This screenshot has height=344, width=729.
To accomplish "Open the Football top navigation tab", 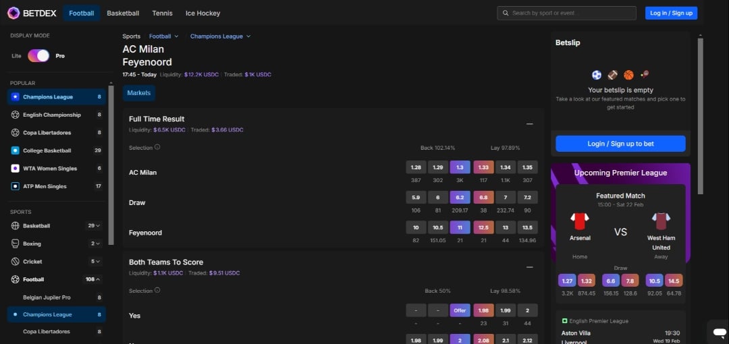I will point(82,13).
